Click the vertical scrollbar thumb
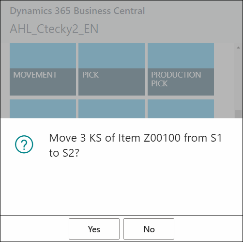243x242 pixels. tap(238, 114)
